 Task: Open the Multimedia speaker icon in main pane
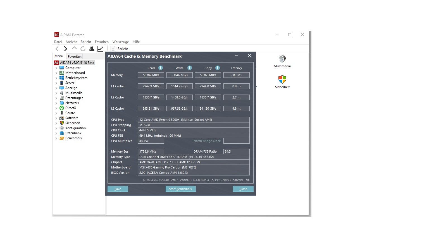tap(282, 61)
